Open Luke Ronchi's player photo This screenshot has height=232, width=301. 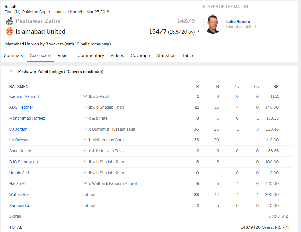(213, 24)
